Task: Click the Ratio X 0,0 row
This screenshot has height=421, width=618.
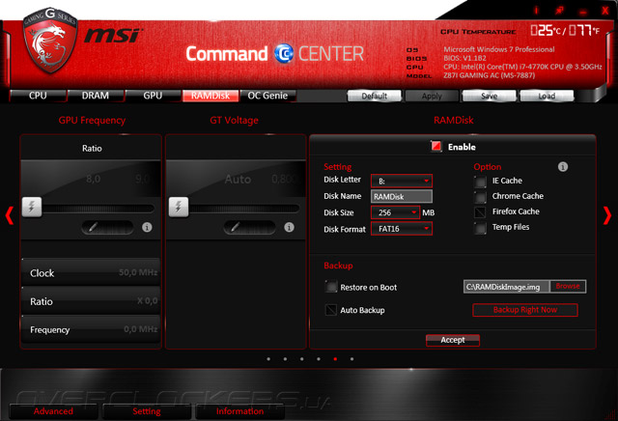Action: pyautogui.click(x=91, y=300)
